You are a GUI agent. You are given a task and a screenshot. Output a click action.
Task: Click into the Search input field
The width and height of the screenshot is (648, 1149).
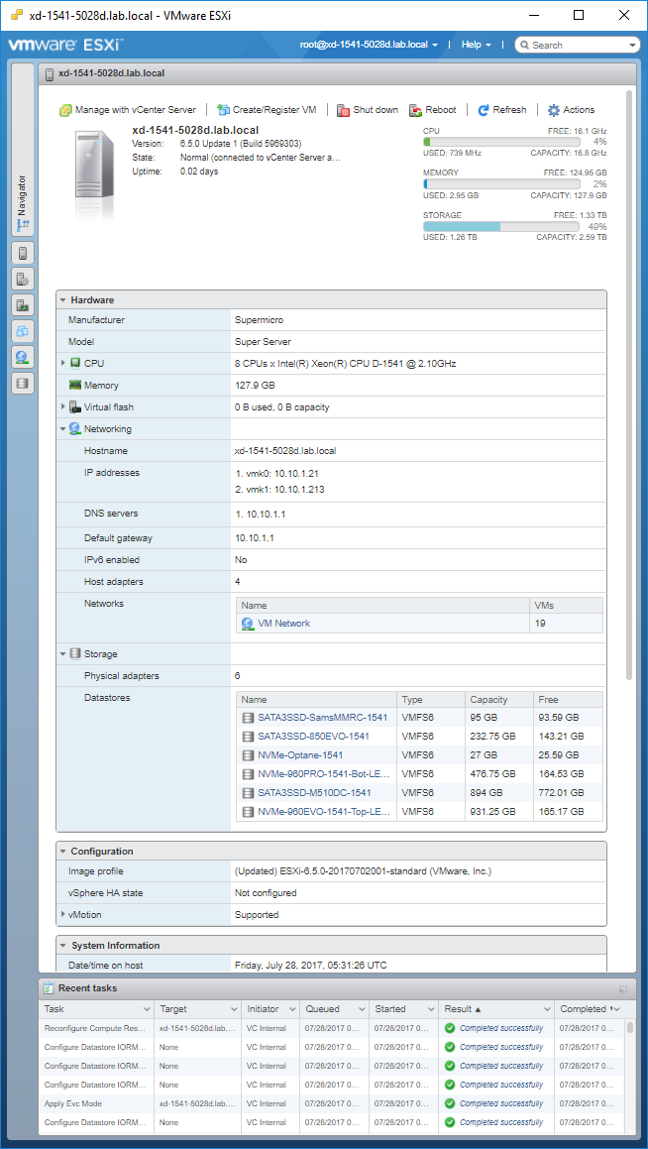pos(578,45)
